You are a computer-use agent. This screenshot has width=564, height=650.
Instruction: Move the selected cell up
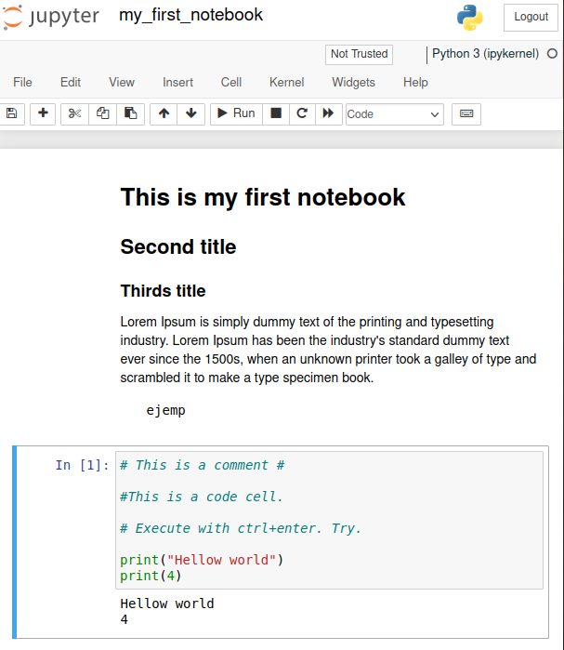click(x=164, y=113)
